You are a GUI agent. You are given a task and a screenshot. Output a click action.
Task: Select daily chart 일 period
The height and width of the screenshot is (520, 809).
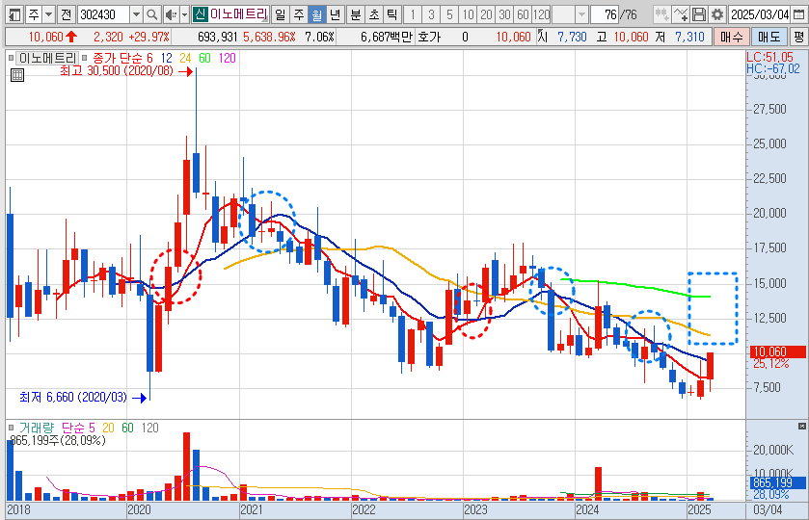tap(281, 14)
